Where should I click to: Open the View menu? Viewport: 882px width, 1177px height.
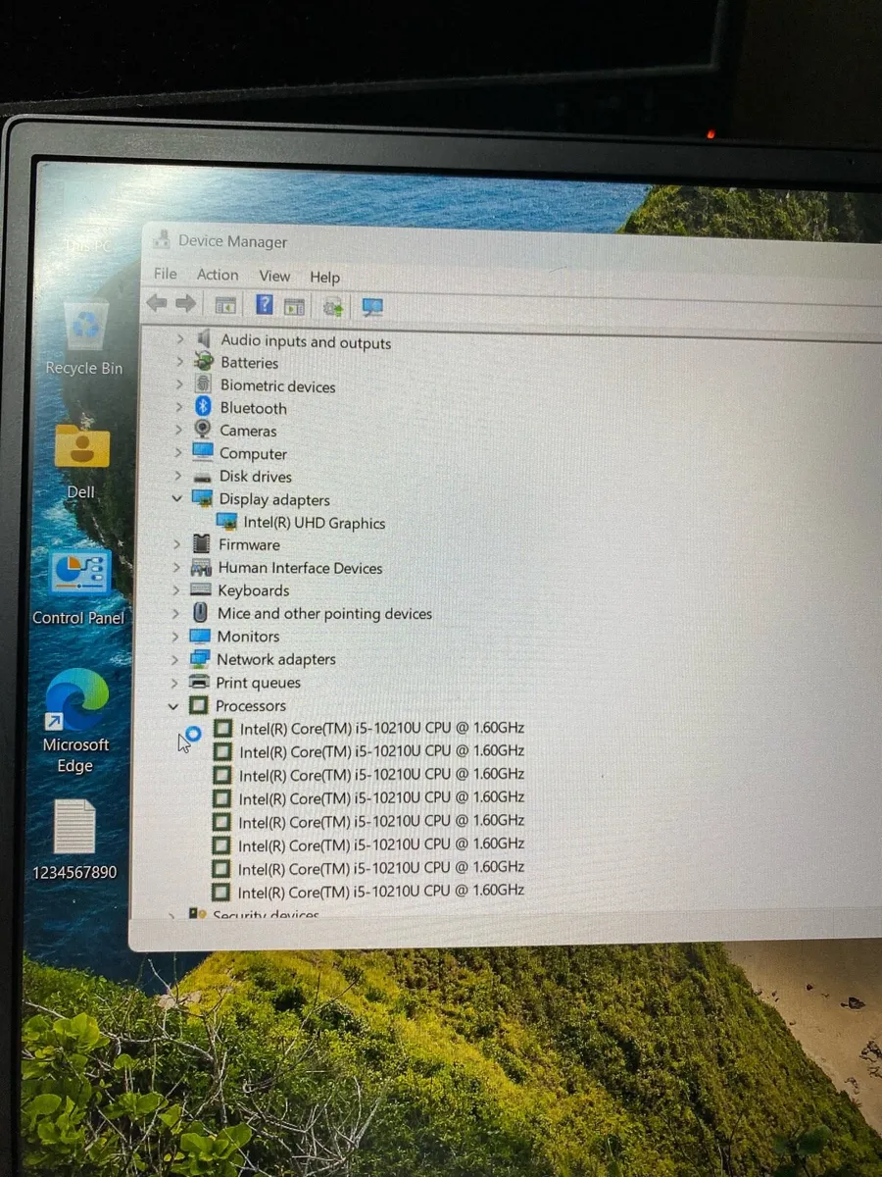(x=274, y=276)
